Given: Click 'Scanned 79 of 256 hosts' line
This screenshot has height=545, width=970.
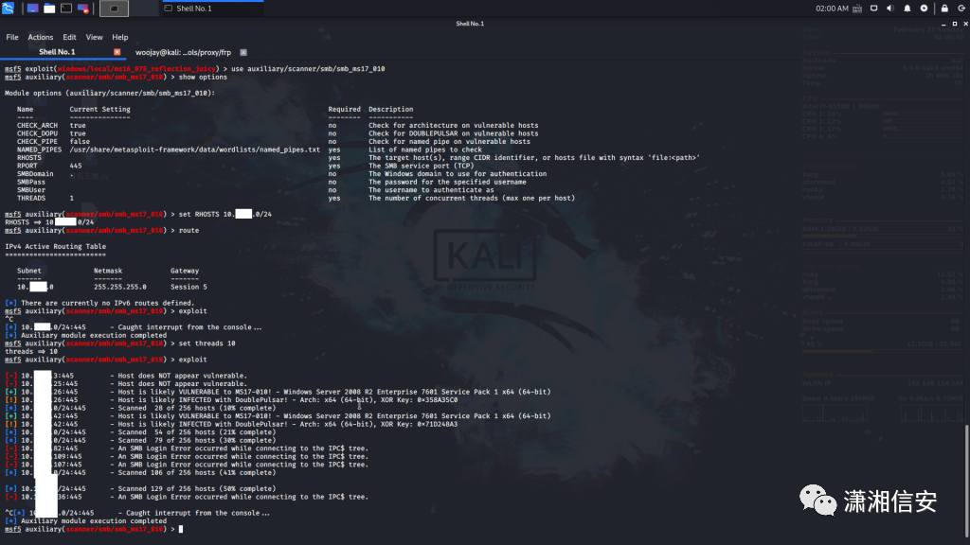Looking at the screenshot, I should 140,440.
